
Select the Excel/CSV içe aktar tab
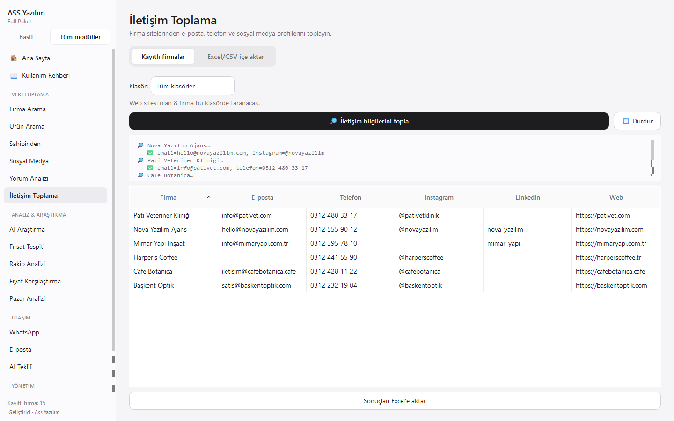pyautogui.click(x=235, y=57)
